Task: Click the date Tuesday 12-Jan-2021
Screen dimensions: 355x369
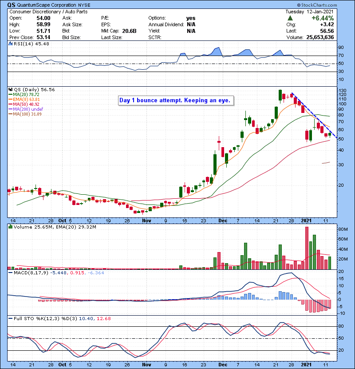Action: pos(309,12)
